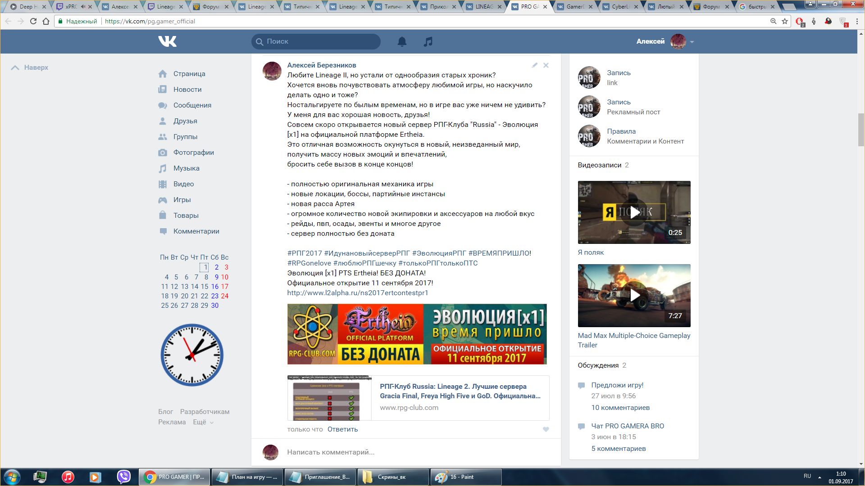The height and width of the screenshot is (486, 865).
Task: Click the zoom magnifier icon in address bar
Action: (773, 21)
